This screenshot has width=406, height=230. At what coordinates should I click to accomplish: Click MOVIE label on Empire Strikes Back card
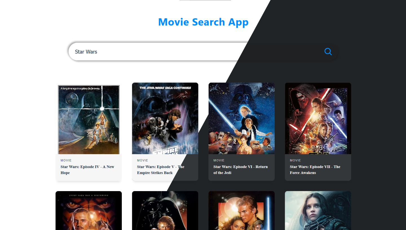[142, 160]
